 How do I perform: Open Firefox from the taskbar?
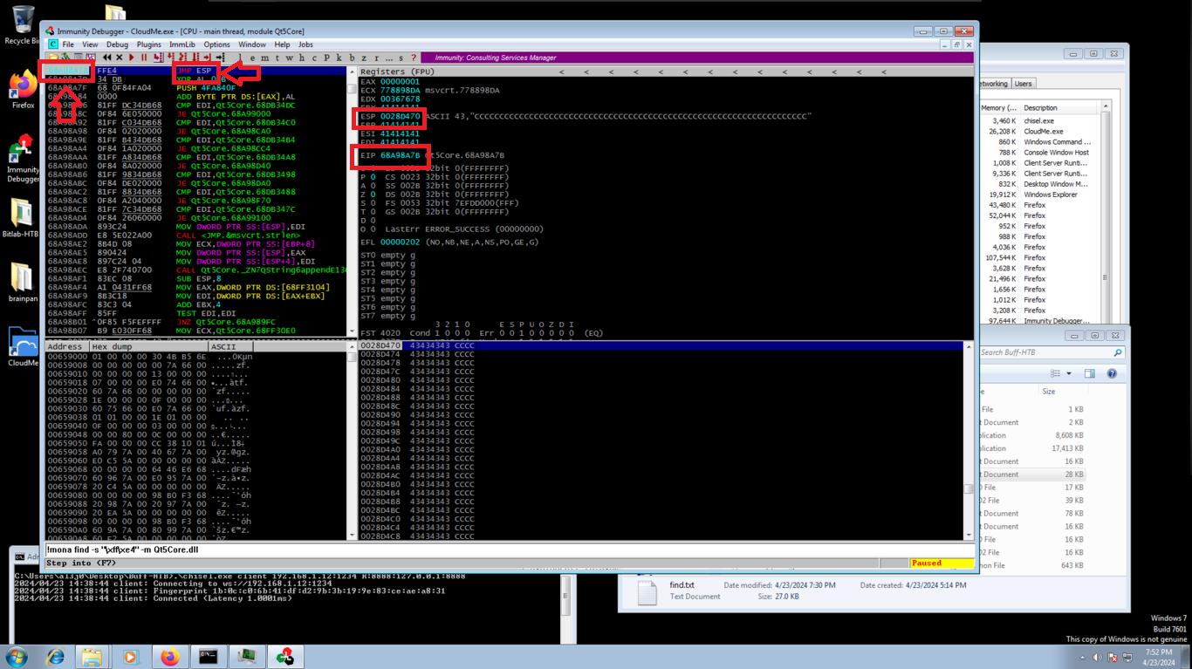(x=170, y=656)
